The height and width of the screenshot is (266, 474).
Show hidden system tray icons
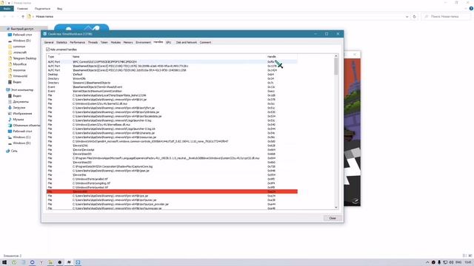coord(427,262)
